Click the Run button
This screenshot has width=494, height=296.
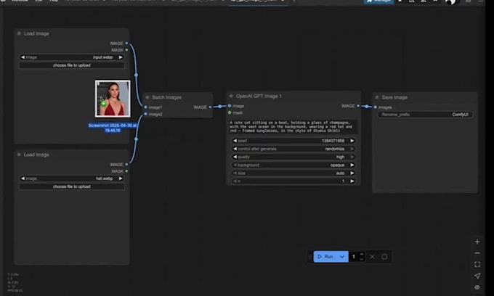click(325, 257)
